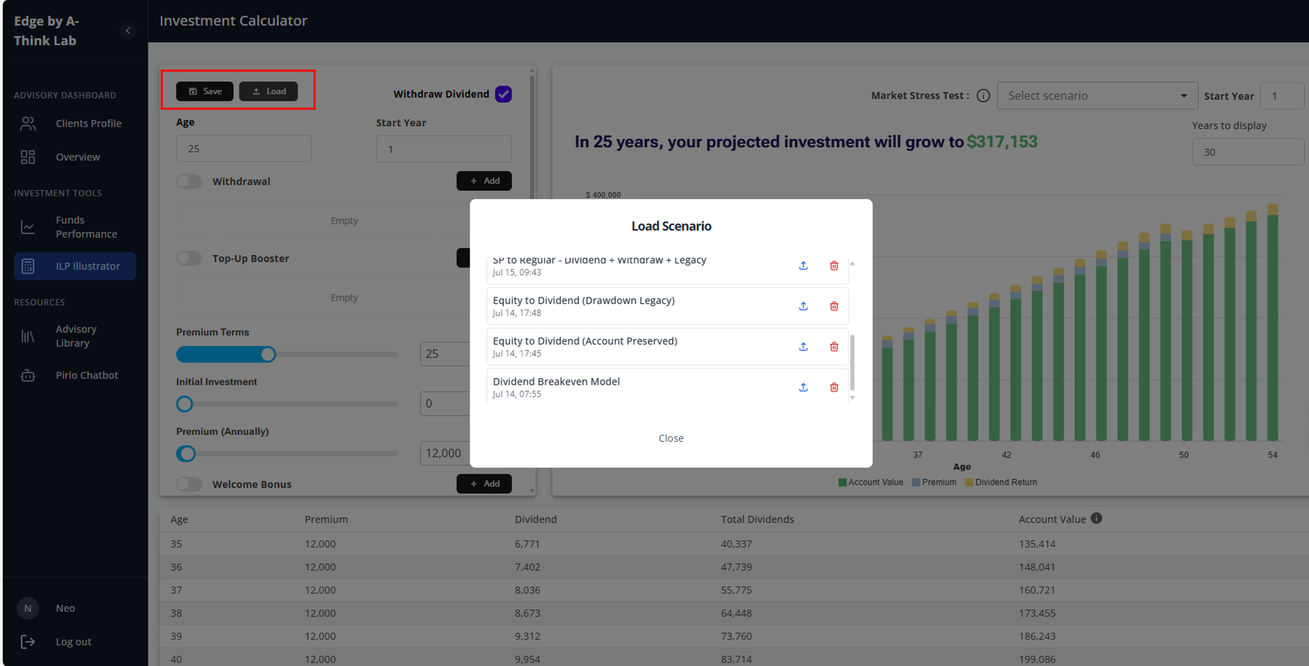
Task: Click the Save button
Action: click(205, 91)
